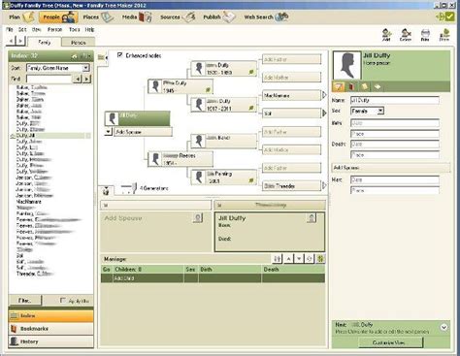Click the Find input field in Index
Viewport: 460px width, 356px height.
[49, 79]
